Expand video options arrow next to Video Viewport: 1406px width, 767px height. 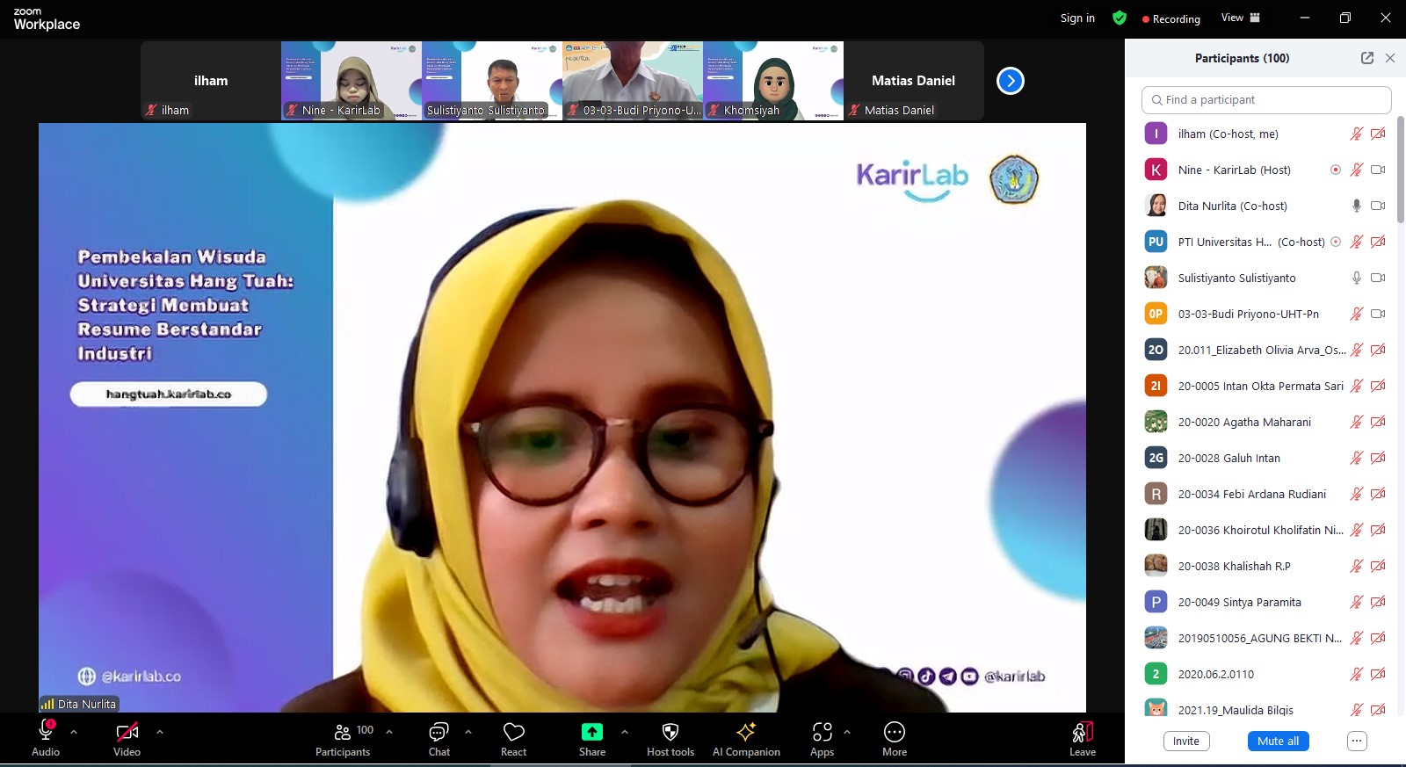point(159,731)
